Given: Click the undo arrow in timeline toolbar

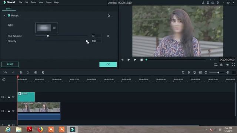Looking at the screenshot, I should (x=6, y=72).
